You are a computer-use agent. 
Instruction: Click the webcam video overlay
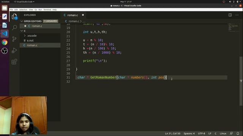click(x=24, y=115)
